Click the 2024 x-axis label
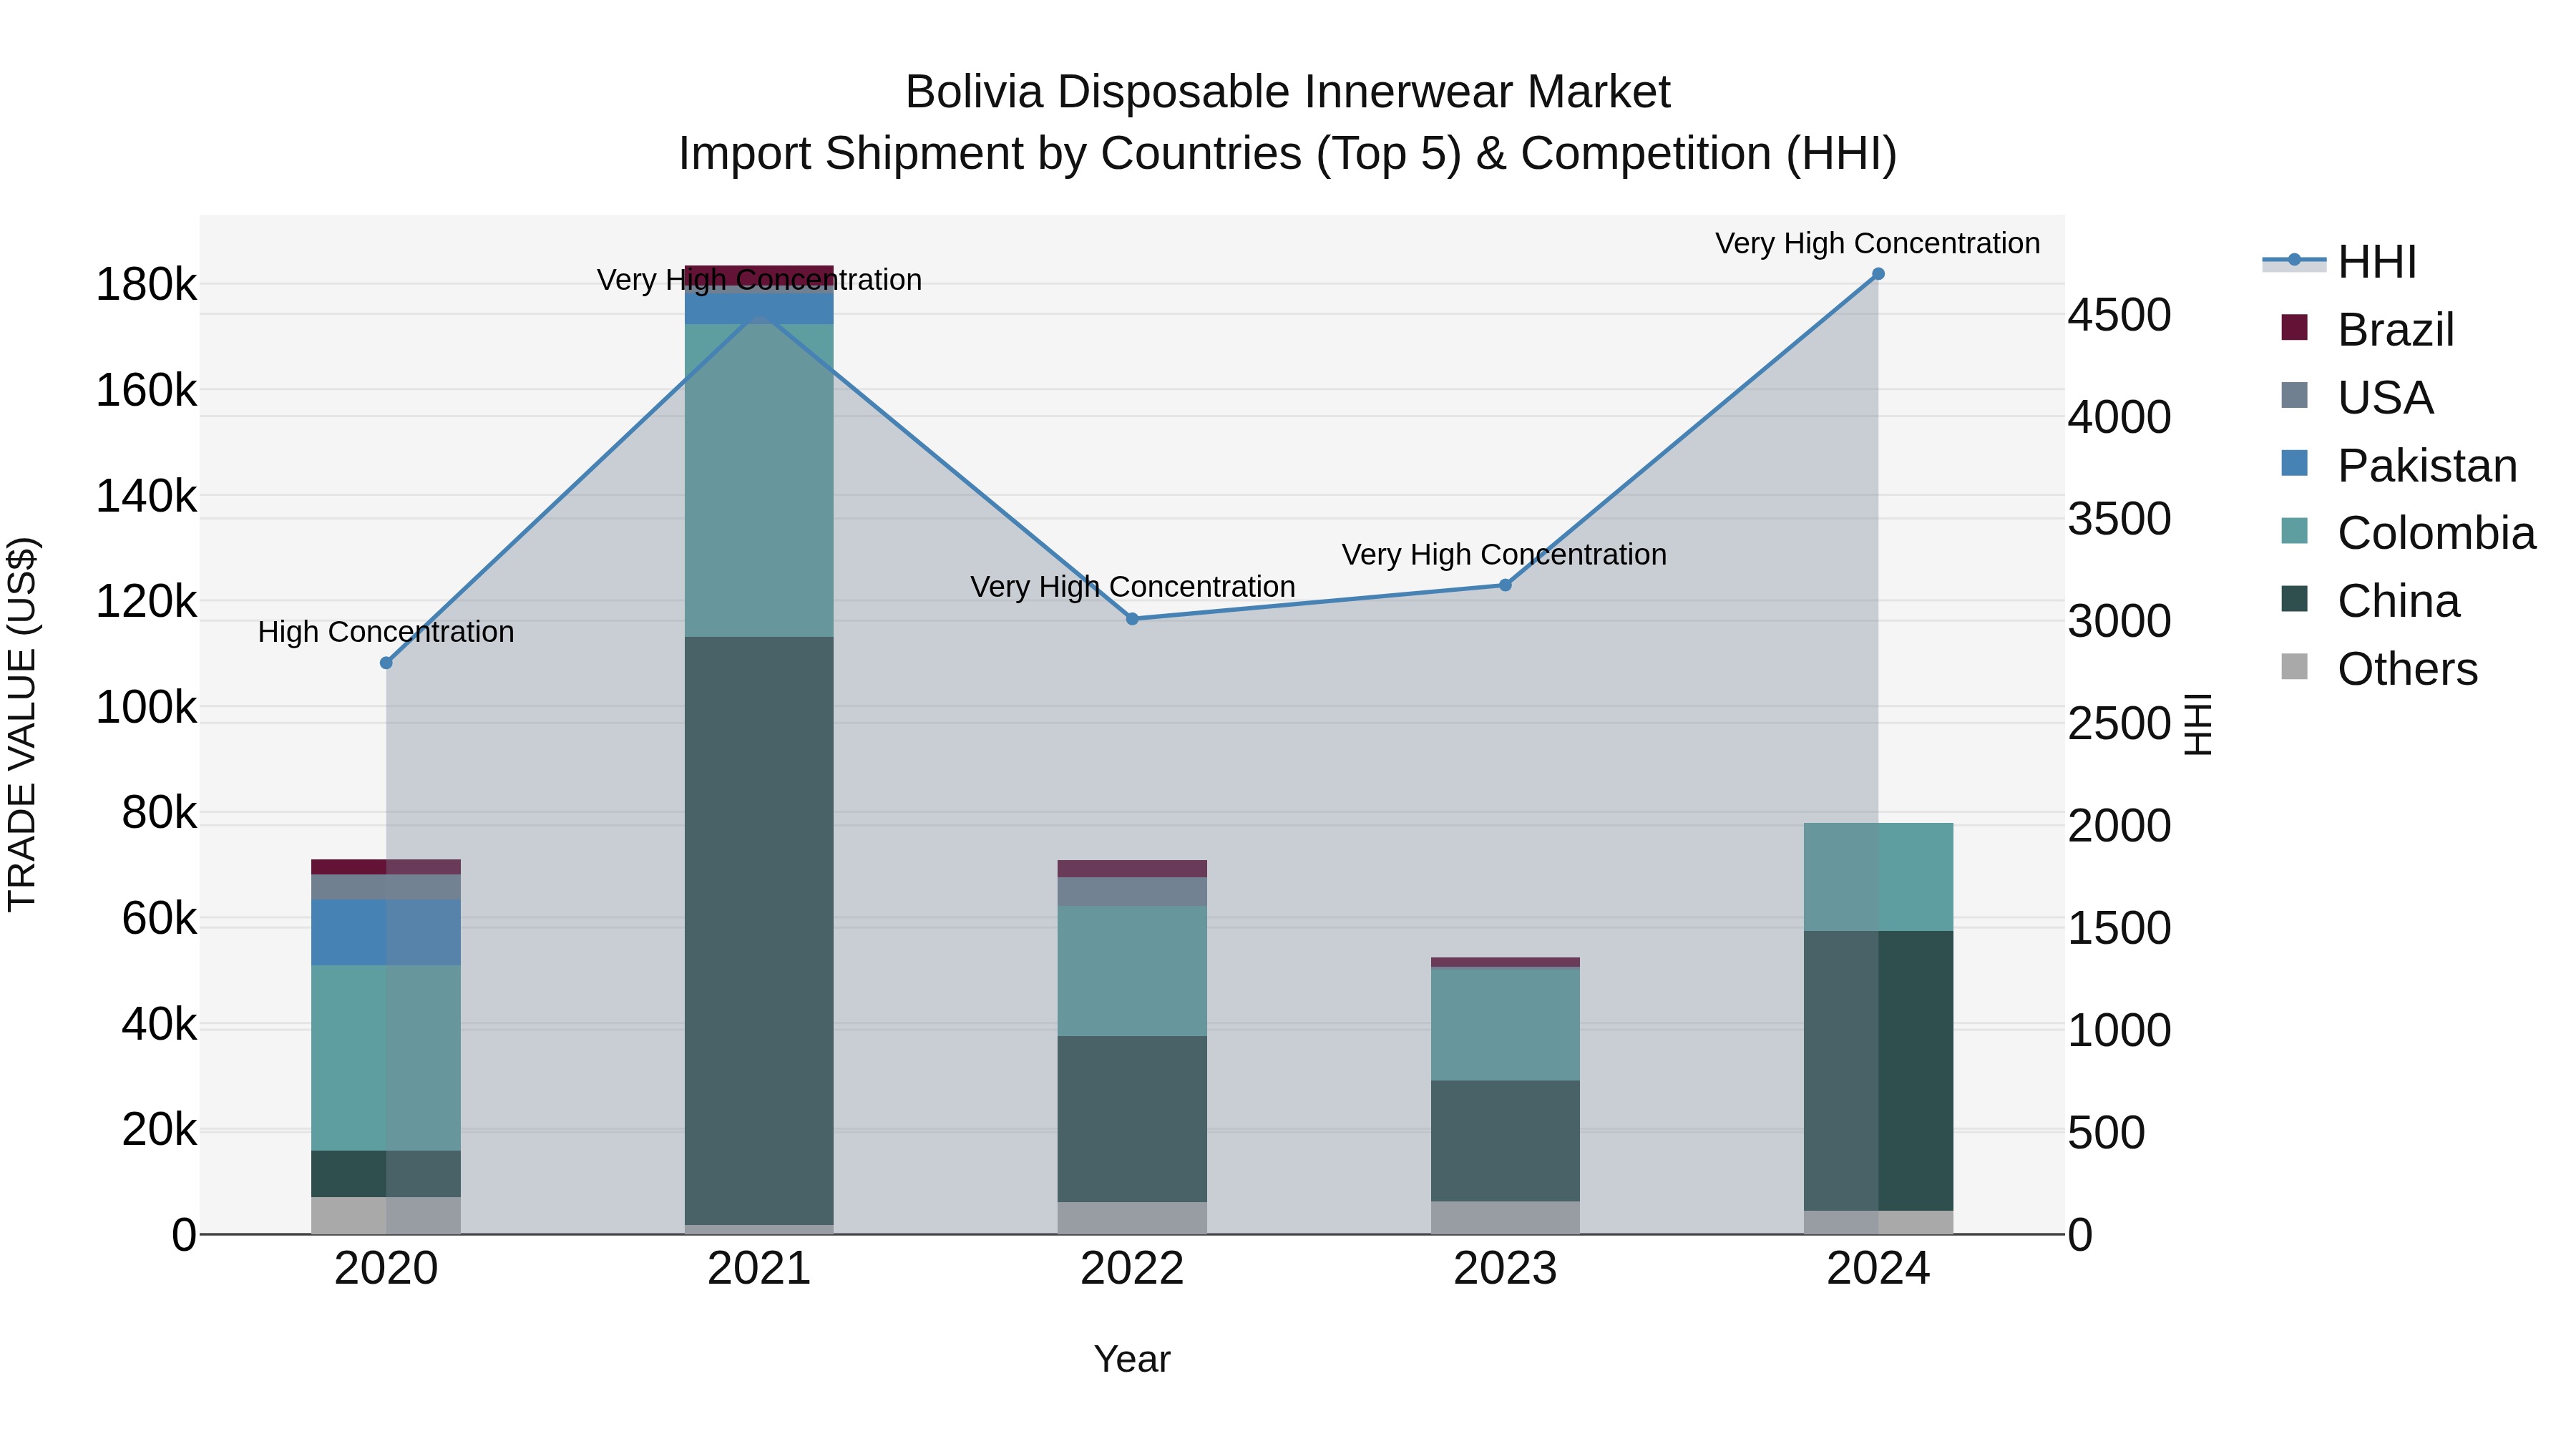The image size is (2576, 1449). click(1878, 1269)
